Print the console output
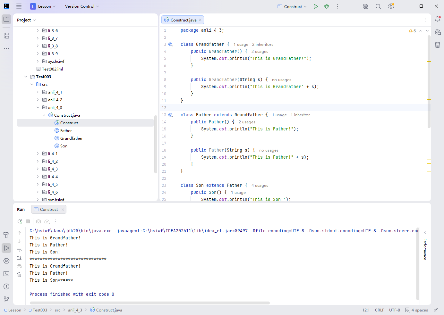 (x=19, y=266)
